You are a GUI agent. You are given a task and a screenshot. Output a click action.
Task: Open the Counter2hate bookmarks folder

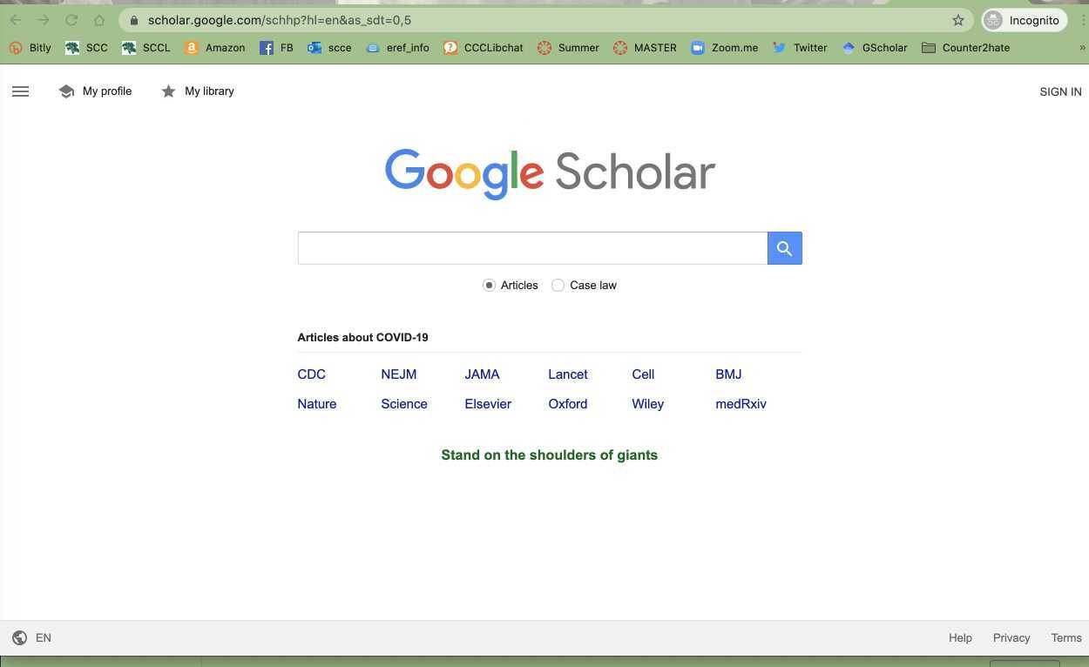[965, 48]
